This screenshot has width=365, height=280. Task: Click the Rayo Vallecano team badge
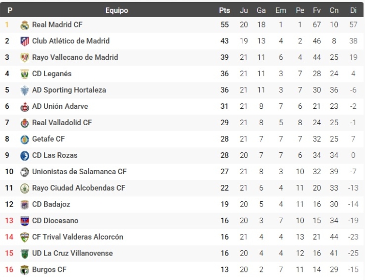pos(25,58)
